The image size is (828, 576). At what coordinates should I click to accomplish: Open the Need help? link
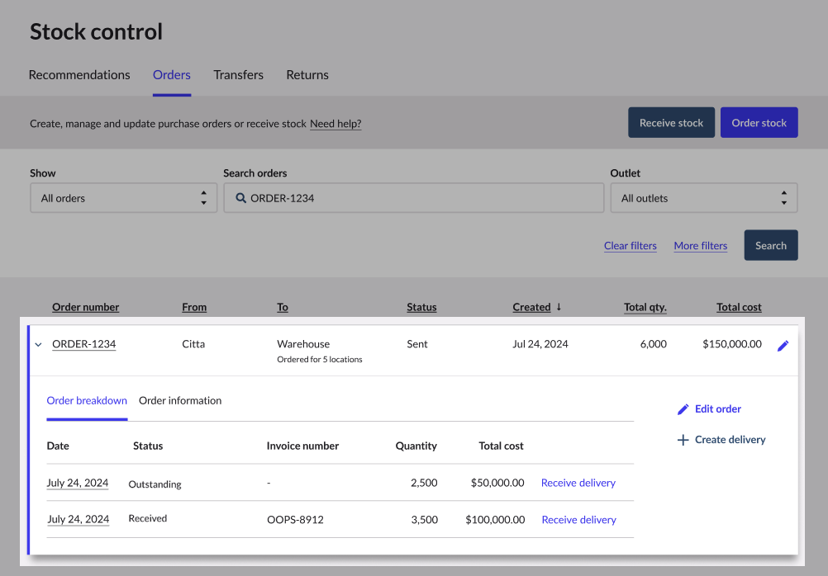[x=335, y=124]
